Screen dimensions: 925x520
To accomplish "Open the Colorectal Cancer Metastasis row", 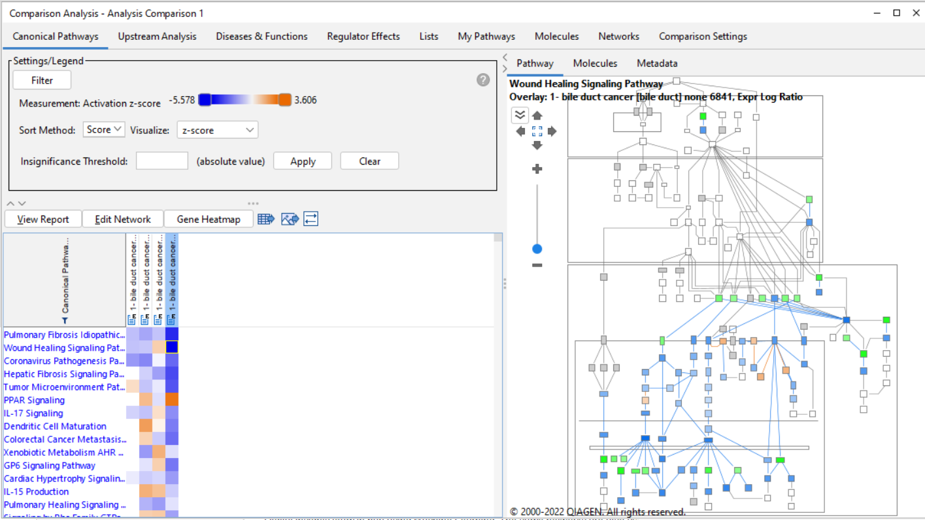I will [x=64, y=439].
